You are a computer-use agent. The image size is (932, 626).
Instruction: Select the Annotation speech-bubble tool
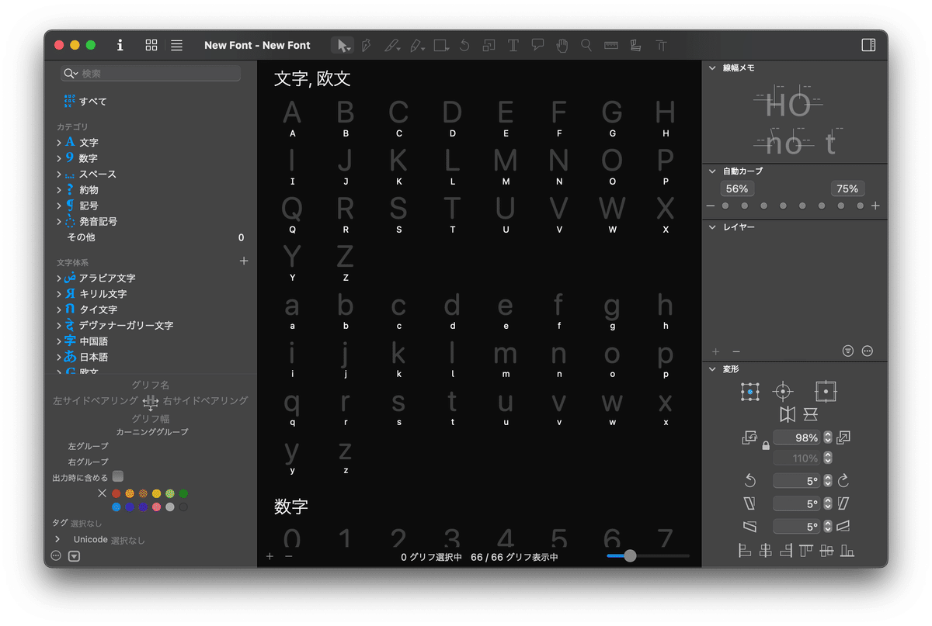coord(537,45)
